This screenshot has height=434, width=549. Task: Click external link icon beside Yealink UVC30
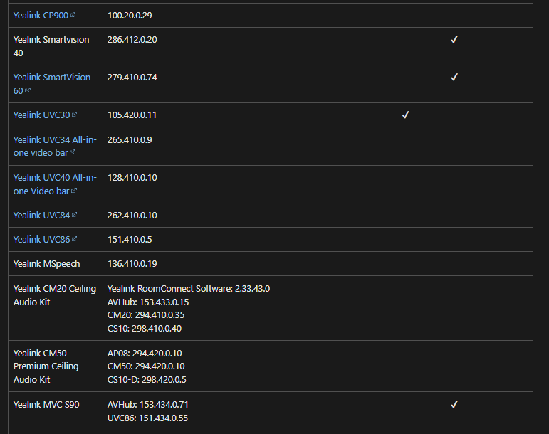[74, 115]
